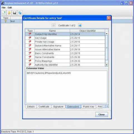Select the Basic Constraints name cell

(x=52, y=53)
